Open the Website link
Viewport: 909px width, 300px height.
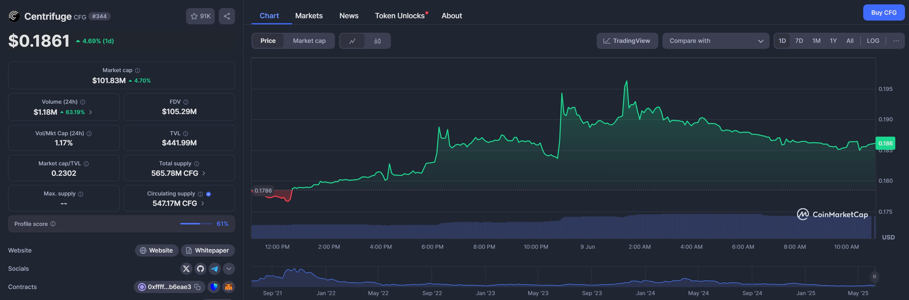point(156,251)
